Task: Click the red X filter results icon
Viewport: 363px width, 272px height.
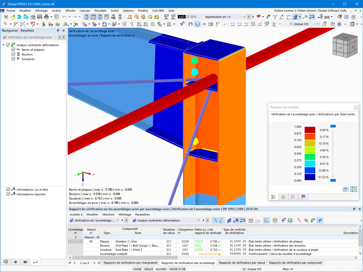Action: (x=259, y=17)
